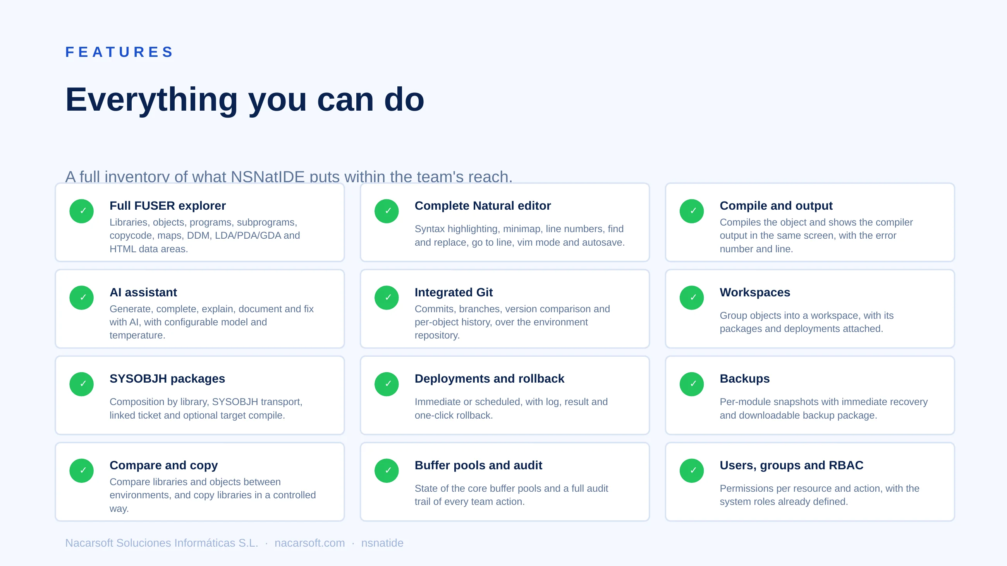Viewport: 1007px width, 566px height.
Task: Select the Deployments and rollback title
Action: coord(490,378)
